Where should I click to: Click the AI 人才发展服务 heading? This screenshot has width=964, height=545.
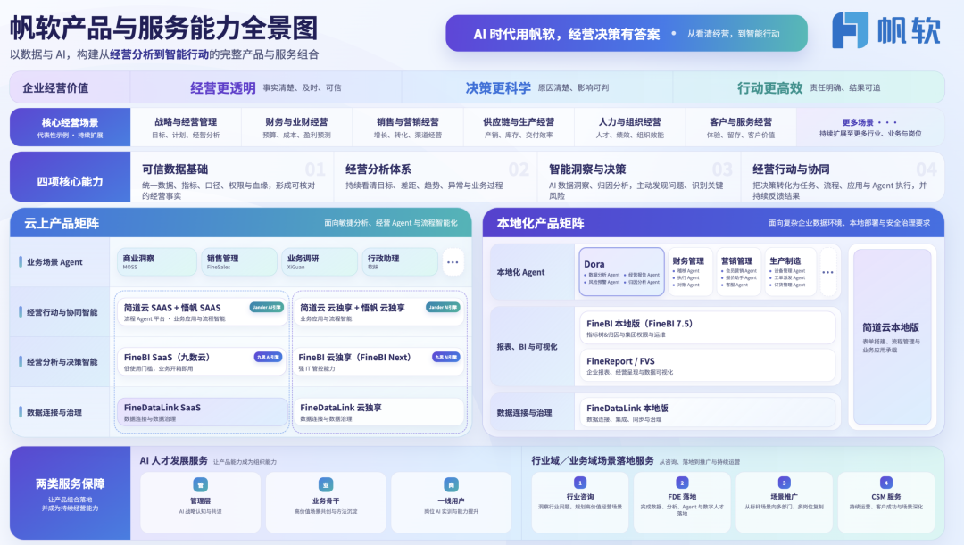[173, 461]
